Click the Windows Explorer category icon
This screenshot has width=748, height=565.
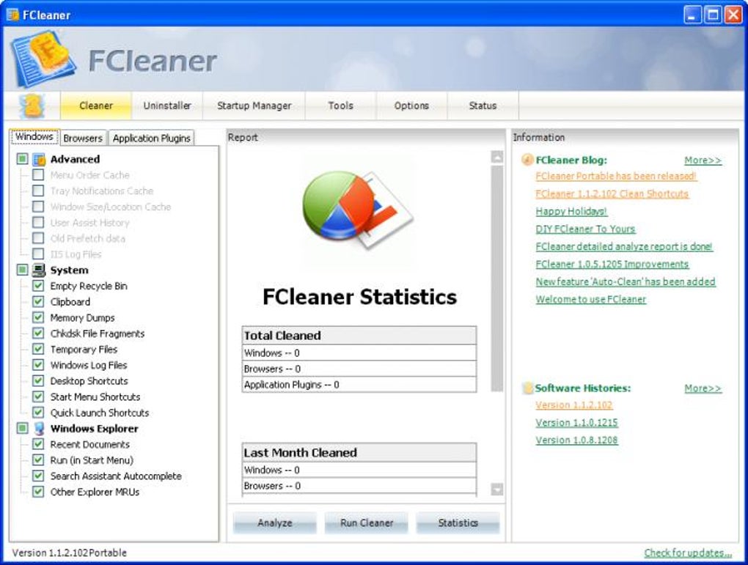pos(39,429)
